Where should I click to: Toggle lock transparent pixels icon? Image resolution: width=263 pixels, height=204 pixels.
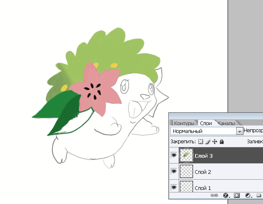click(200, 142)
